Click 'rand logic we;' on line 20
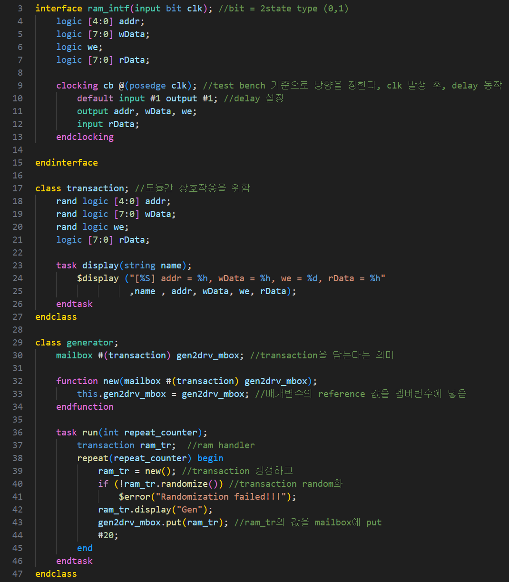 (93, 227)
